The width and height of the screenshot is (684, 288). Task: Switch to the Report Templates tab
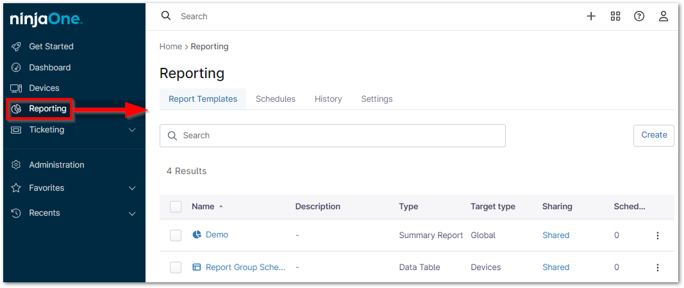(203, 99)
